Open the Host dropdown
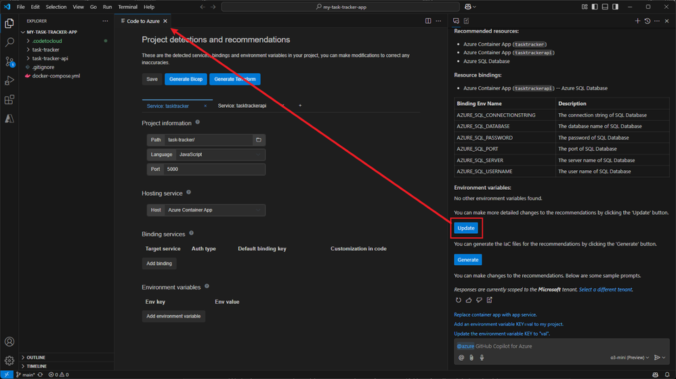 pyautogui.click(x=215, y=210)
